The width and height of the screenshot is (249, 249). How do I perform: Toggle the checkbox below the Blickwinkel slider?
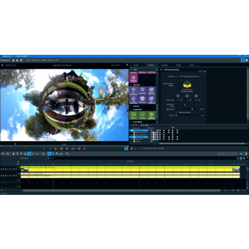[177, 112]
